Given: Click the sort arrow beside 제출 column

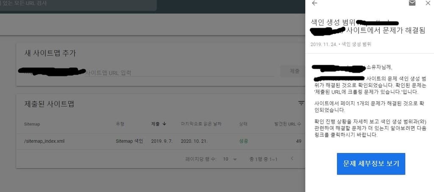Looking at the screenshot, I should coord(164,124).
